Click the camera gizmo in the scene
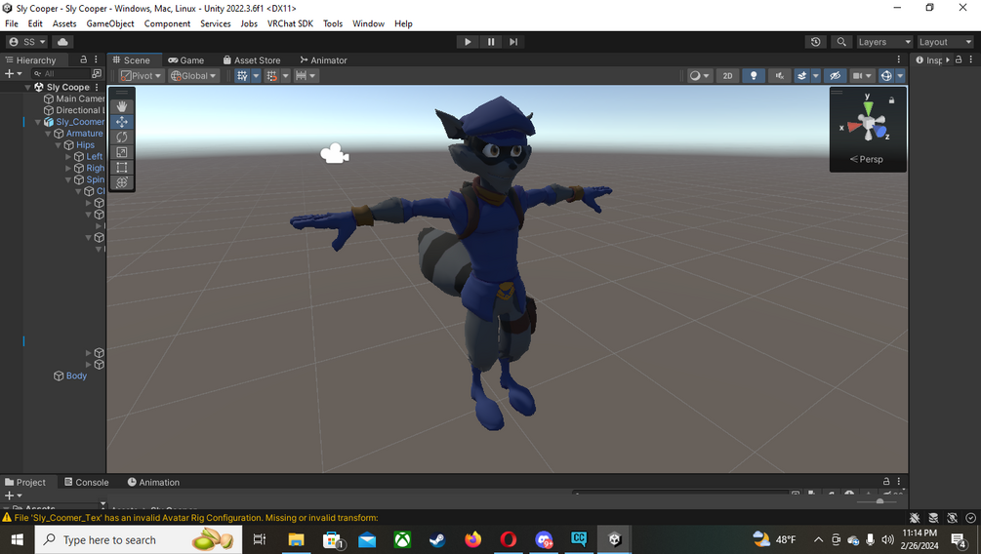The width and height of the screenshot is (981, 554). click(x=335, y=153)
